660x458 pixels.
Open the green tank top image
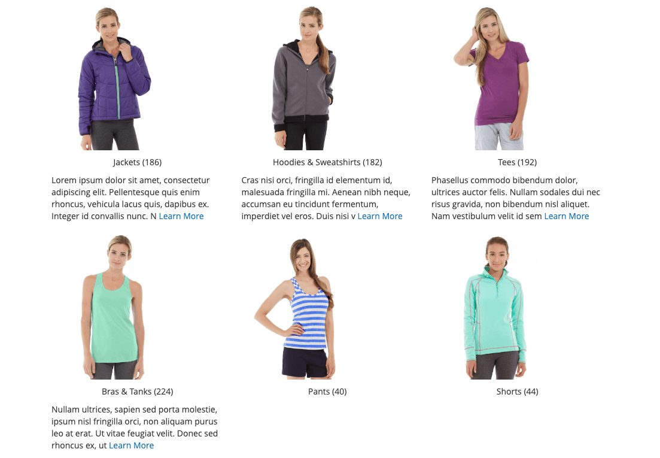pyautogui.click(x=114, y=307)
